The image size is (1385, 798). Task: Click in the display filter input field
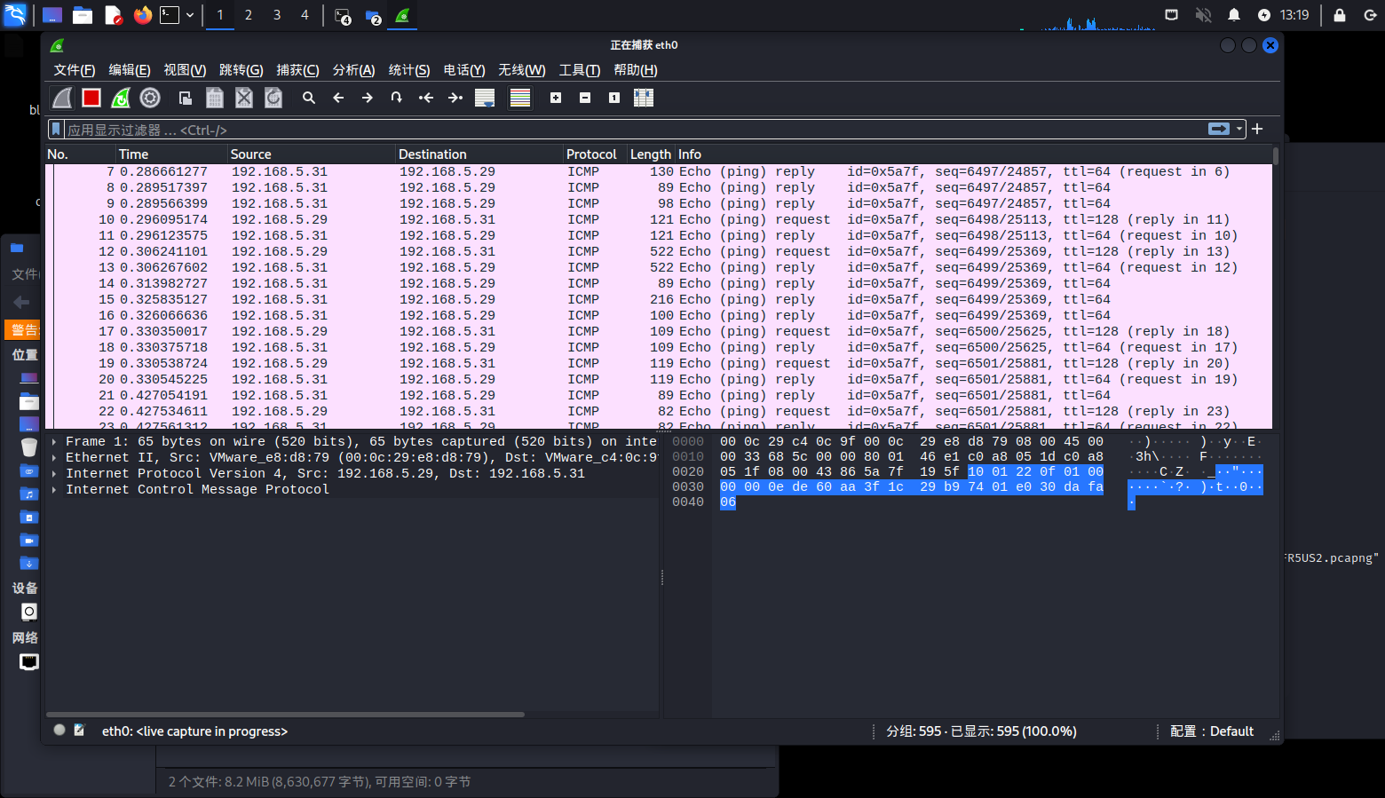pyautogui.click(x=621, y=130)
